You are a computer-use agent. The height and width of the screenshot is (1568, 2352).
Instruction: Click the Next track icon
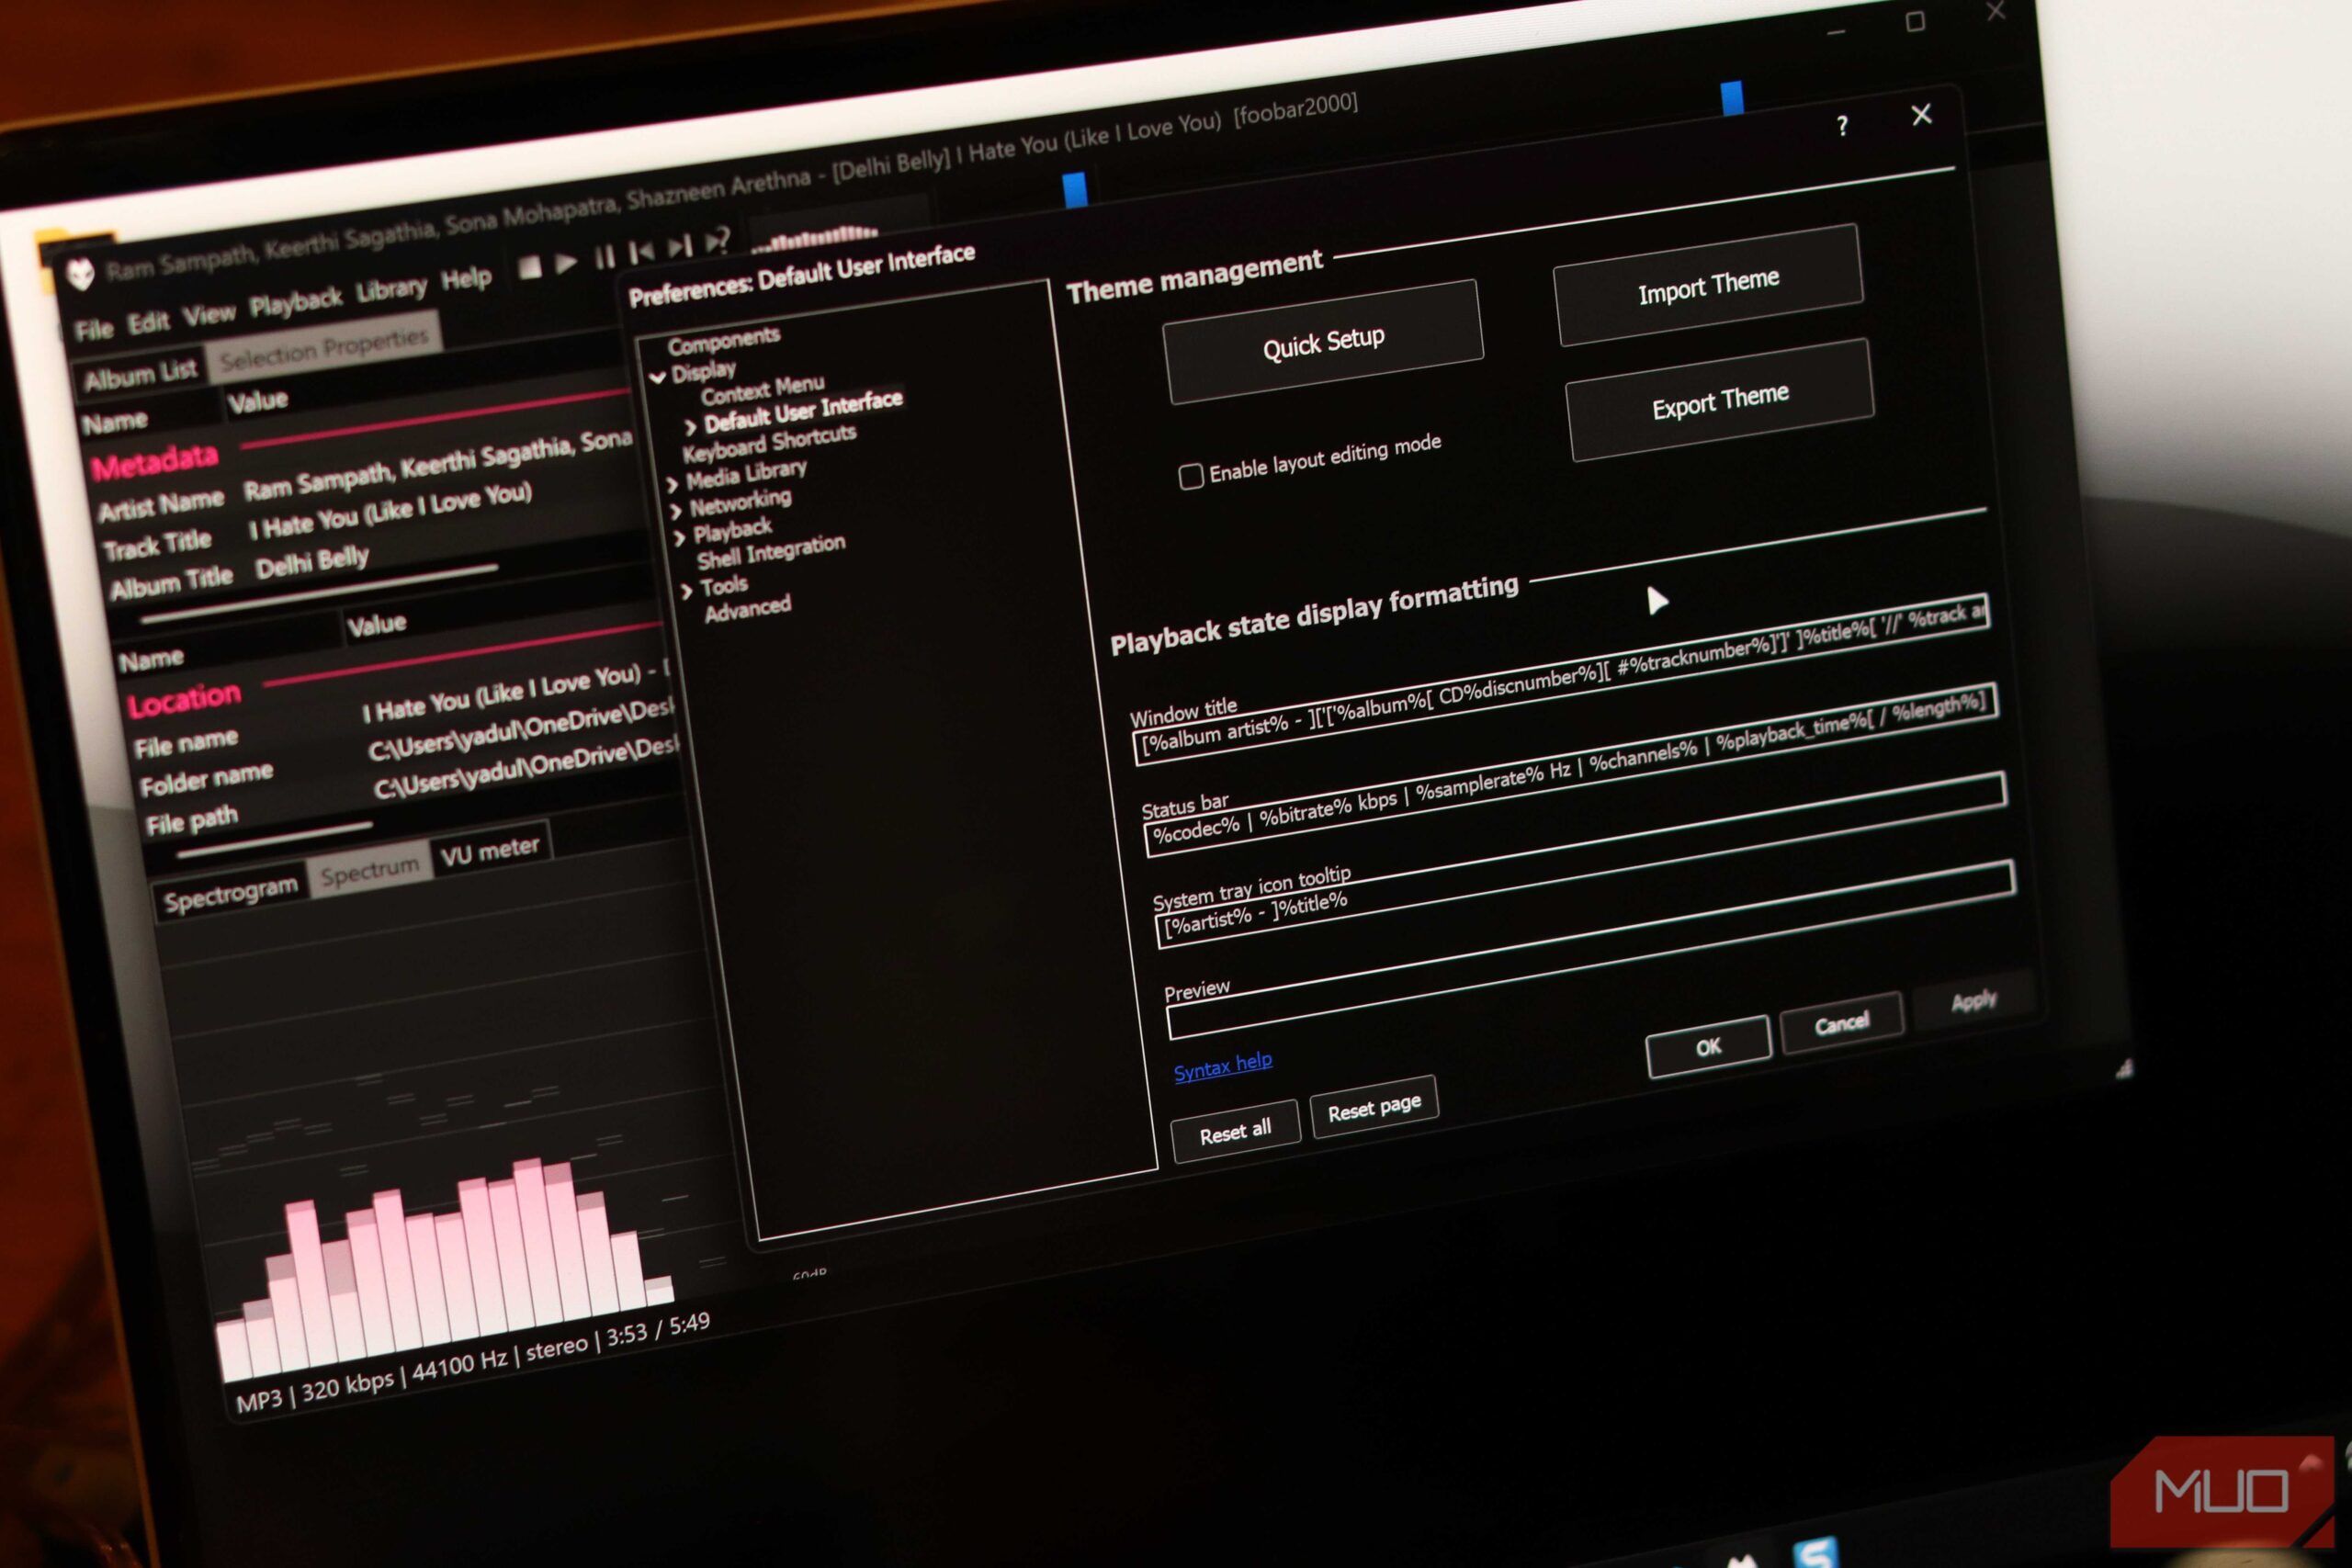click(682, 245)
